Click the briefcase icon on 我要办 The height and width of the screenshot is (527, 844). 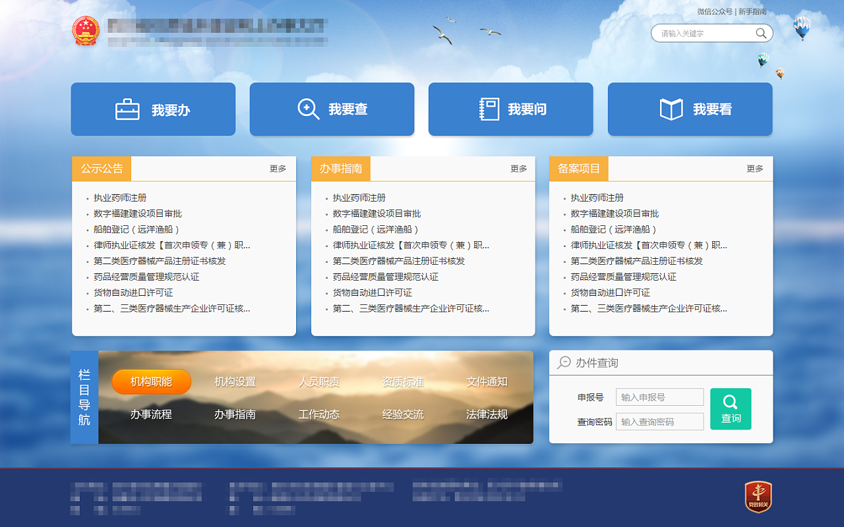127,109
